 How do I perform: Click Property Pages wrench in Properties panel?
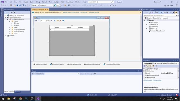(157, 66)
